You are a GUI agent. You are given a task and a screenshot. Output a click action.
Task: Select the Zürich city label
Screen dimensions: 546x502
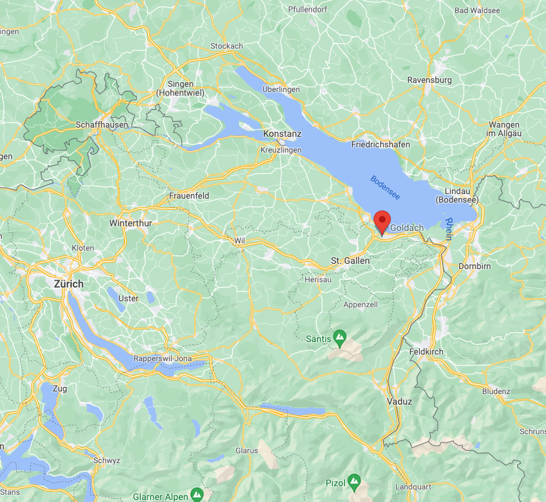(68, 284)
